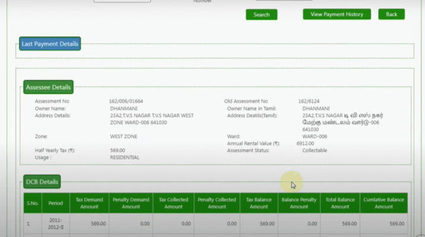Click the Penalty Collected Amount column header
Viewport: 425px width, 237px height.
pos(217,203)
